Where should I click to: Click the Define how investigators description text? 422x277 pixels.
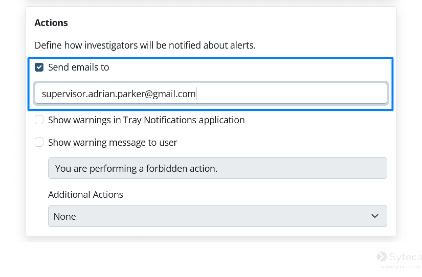click(x=145, y=45)
